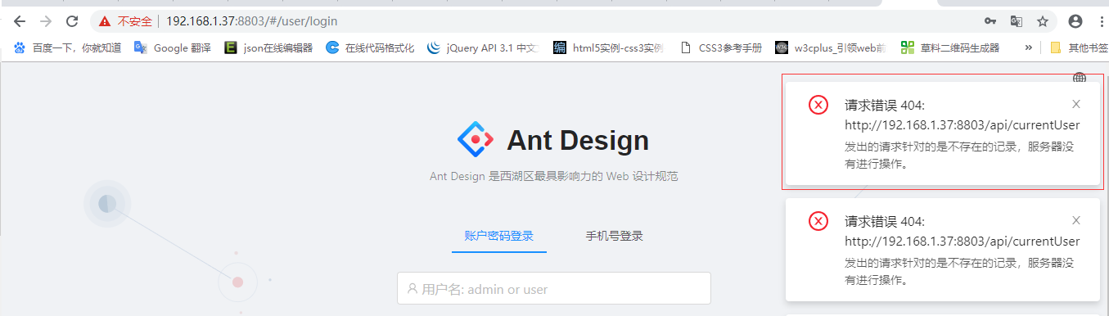Reload the page with the refresh icon
1109x316 pixels.
tap(72, 21)
